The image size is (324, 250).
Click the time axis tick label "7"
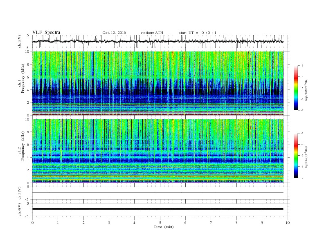[x=211, y=223]
